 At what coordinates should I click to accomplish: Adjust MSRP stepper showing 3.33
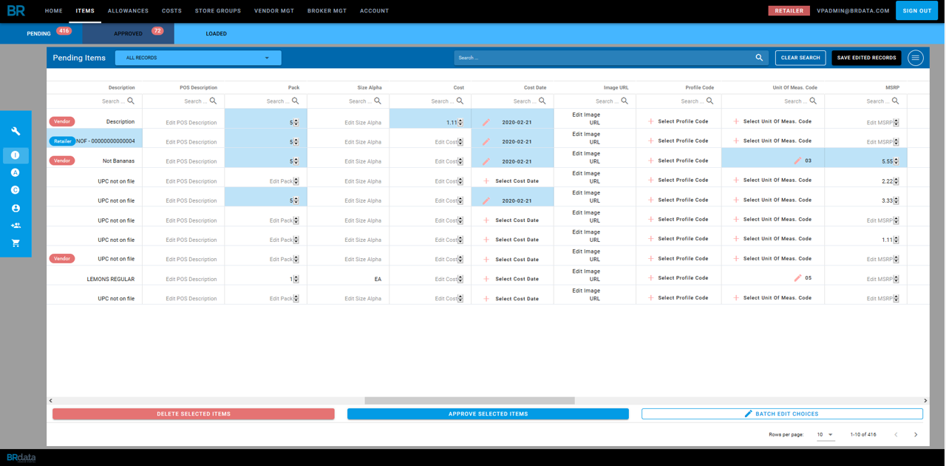[x=896, y=200]
